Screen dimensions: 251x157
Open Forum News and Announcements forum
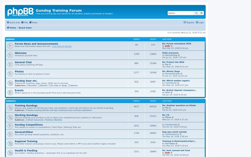(x=36, y=44)
